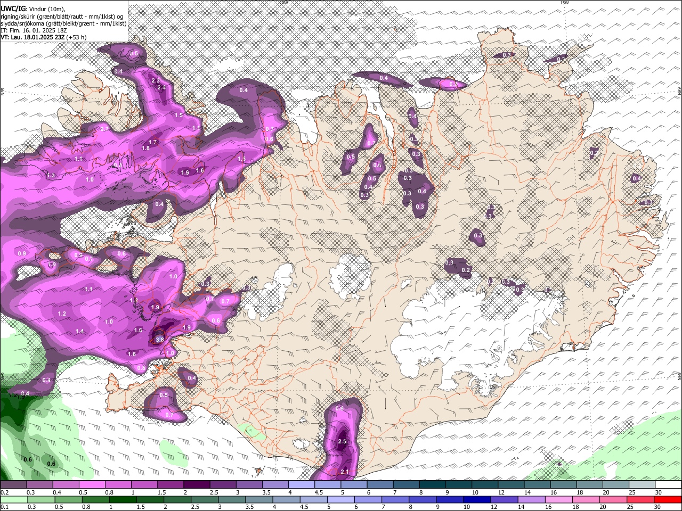Select the light pink rain swatch between 16 and 18
The width and height of the screenshot is (682, 511).
pos(559,499)
